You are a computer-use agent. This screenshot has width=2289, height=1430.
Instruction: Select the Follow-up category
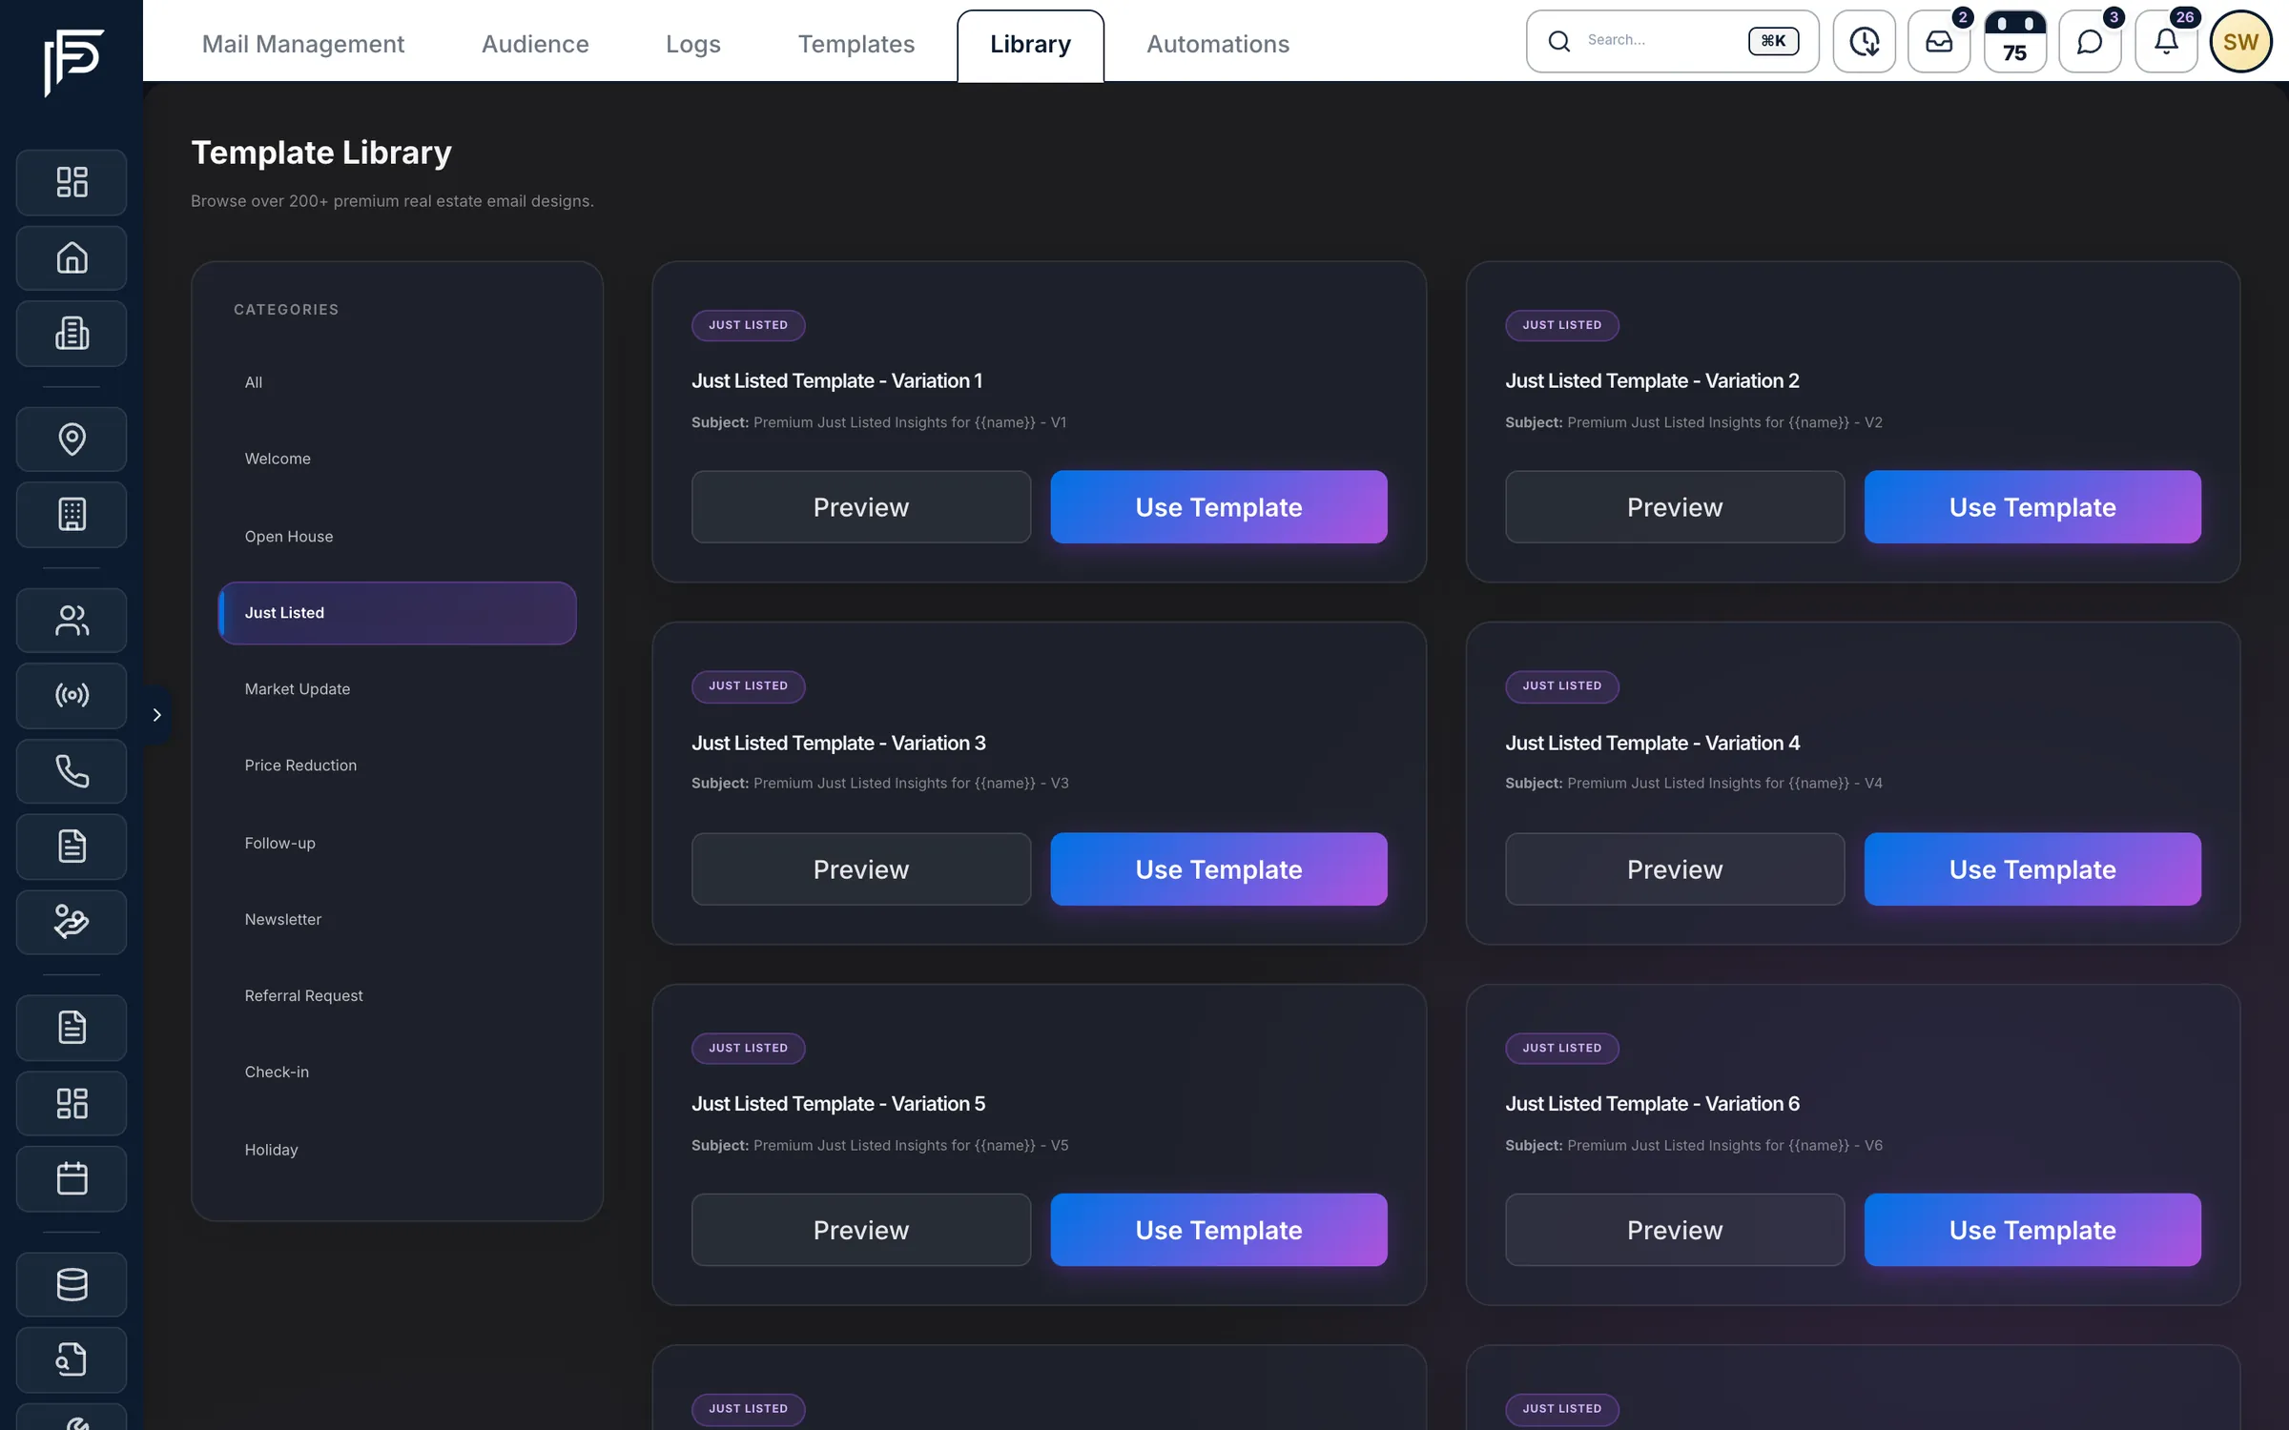[397, 843]
